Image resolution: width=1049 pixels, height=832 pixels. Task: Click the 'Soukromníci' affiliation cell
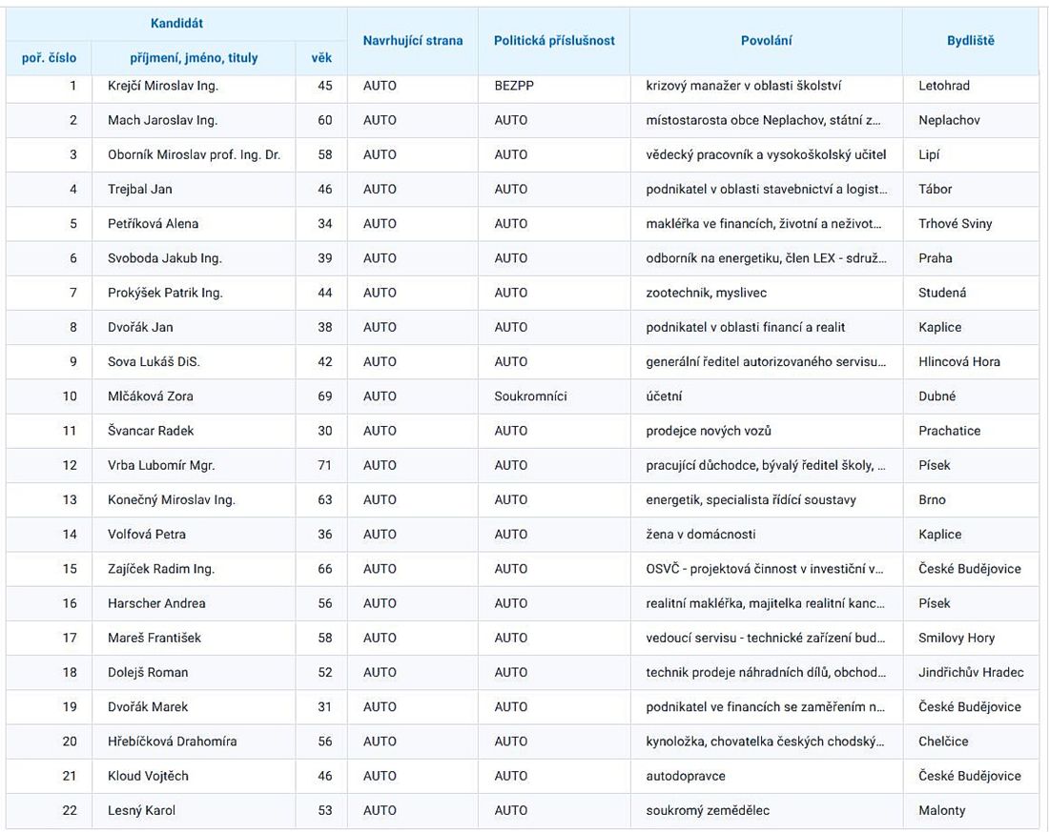tap(530, 396)
